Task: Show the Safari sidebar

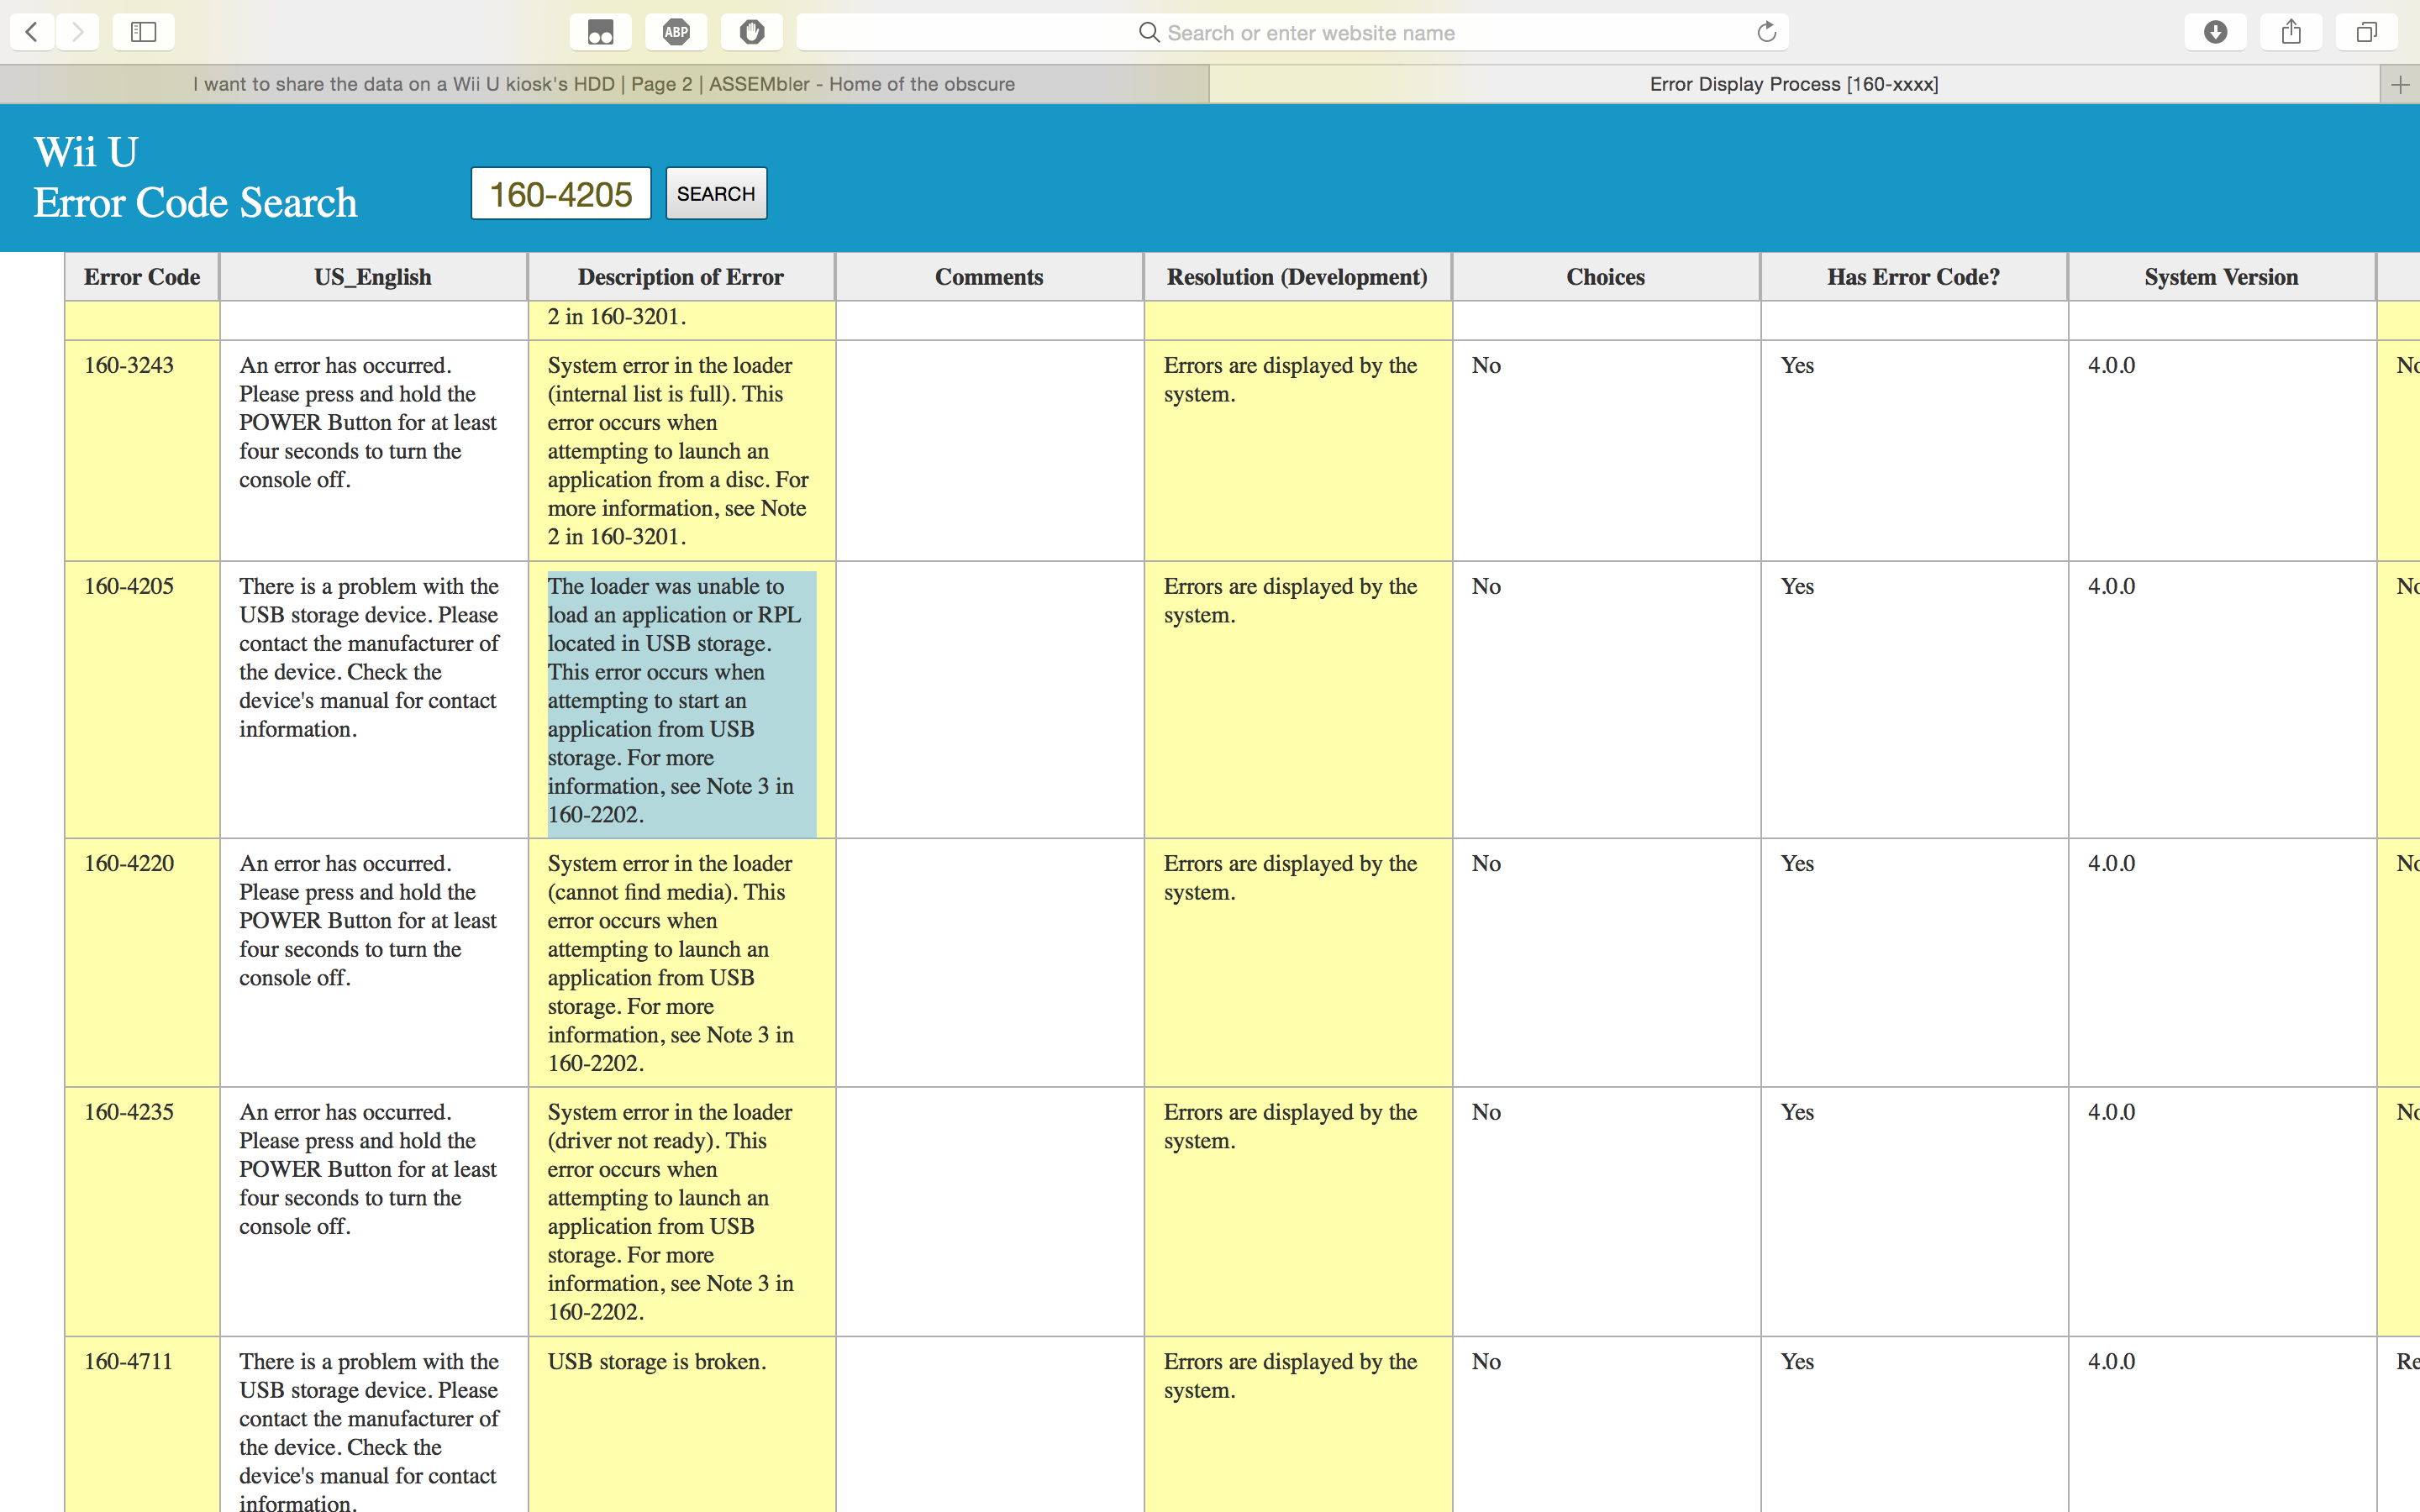Action: [143, 32]
